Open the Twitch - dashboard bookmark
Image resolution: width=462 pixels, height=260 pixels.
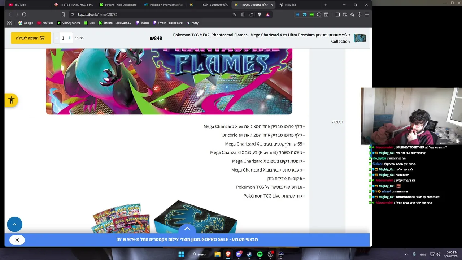[167, 23]
